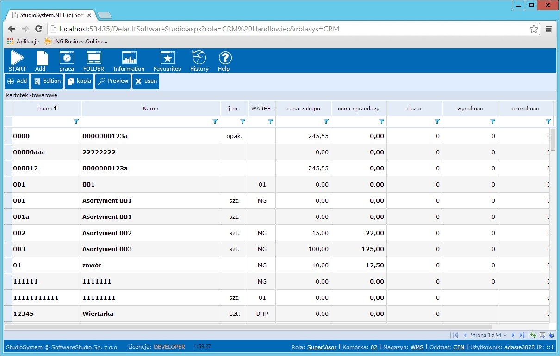Go to the last page of the grid
The image size is (560, 356).
click(522, 335)
